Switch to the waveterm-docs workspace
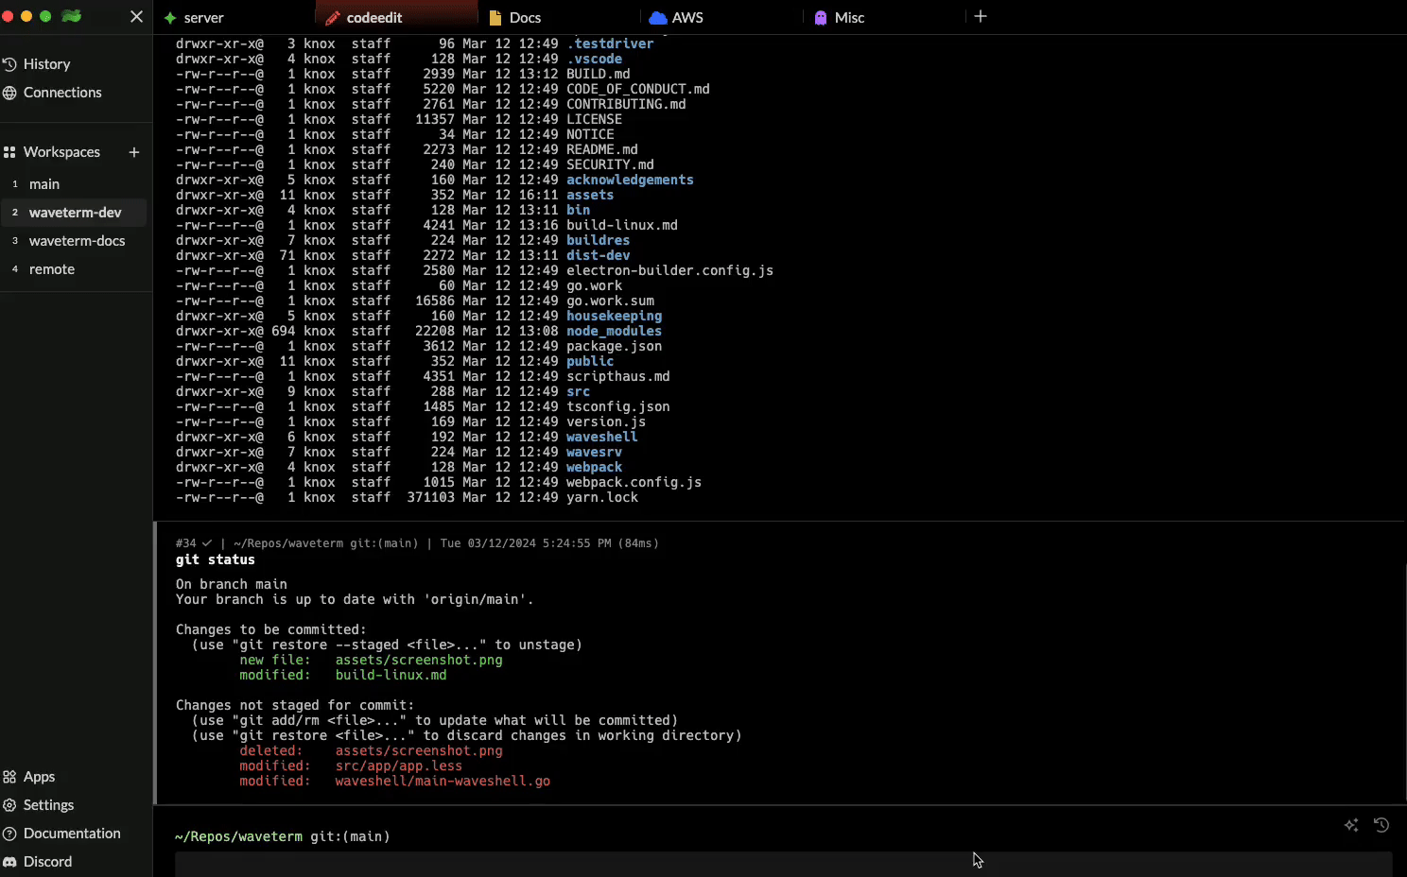The height and width of the screenshot is (877, 1407). coord(77,241)
